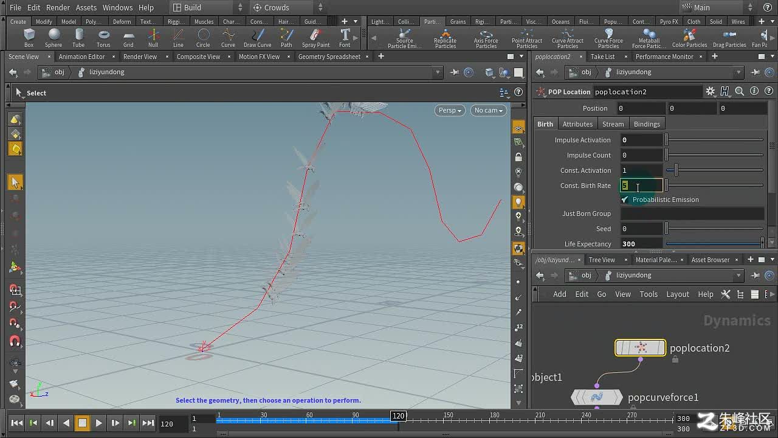Select the Curve shelf tool
This screenshot has height=438, width=778.
coord(228,38)
